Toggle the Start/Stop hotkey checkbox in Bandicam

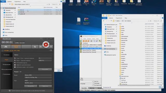15,58
